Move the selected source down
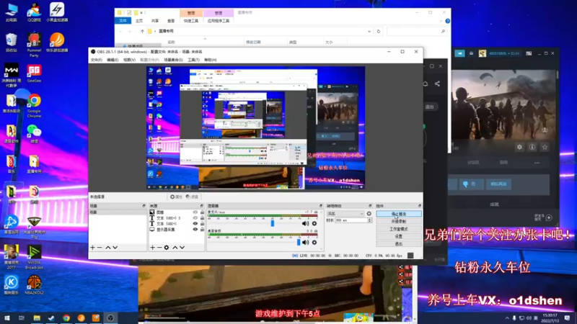The image size is (577, 324). click(182, 248)
